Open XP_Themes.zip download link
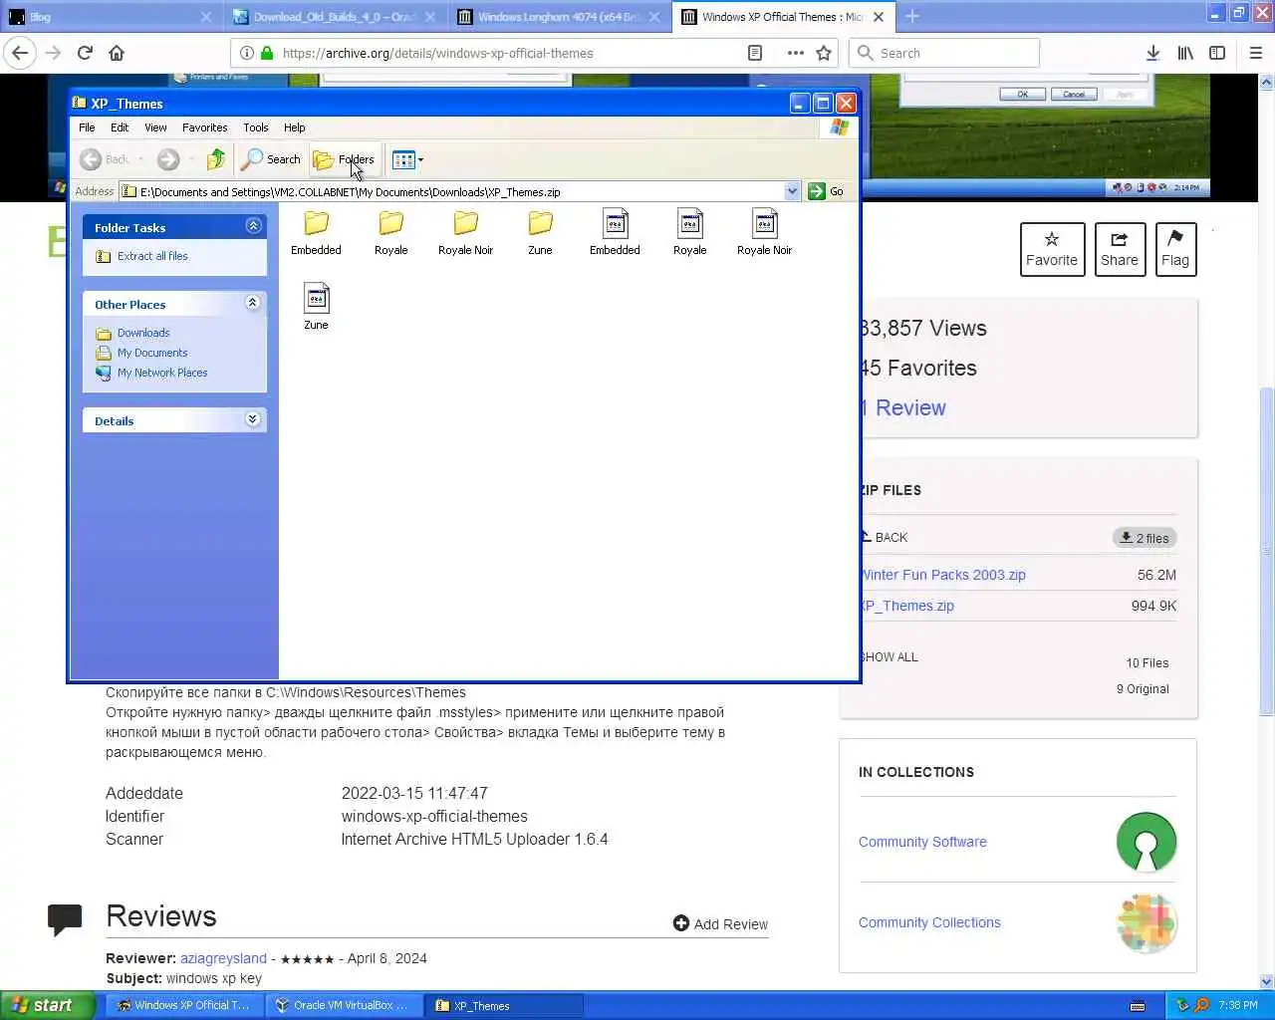Viewport: 1275px width, 1020px height. pos(907,606)
